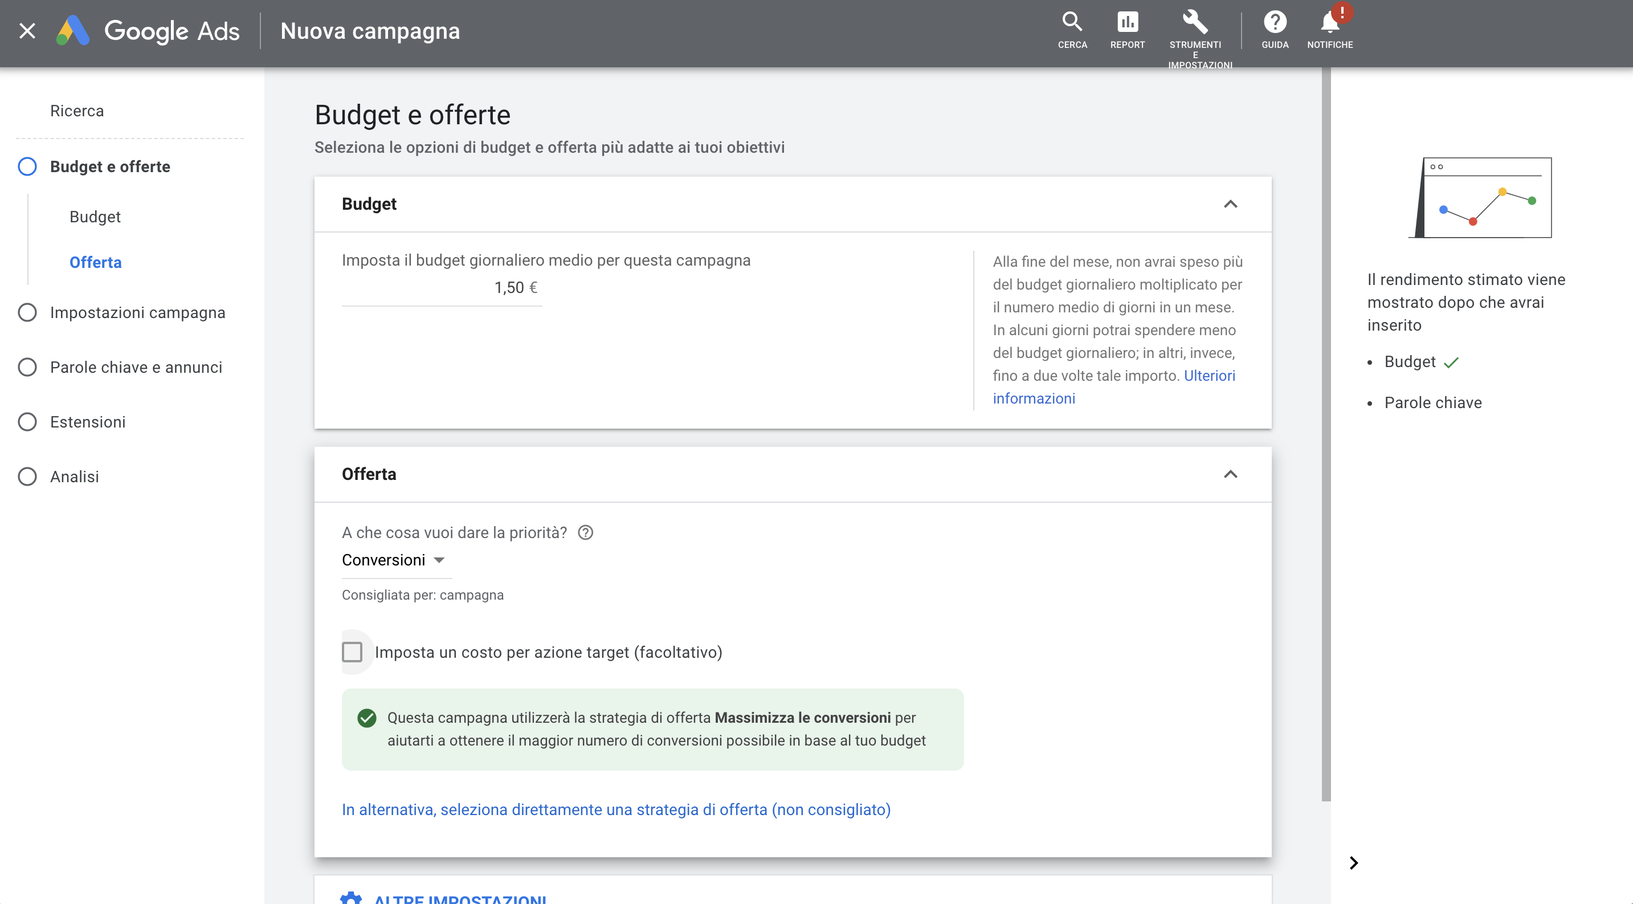This screenshot has height=904, width=1633.
Task: Go to Budget in sidebar
Action: coord(95,217)
